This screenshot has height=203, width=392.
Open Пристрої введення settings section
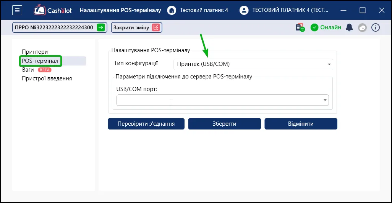point(47,78)
